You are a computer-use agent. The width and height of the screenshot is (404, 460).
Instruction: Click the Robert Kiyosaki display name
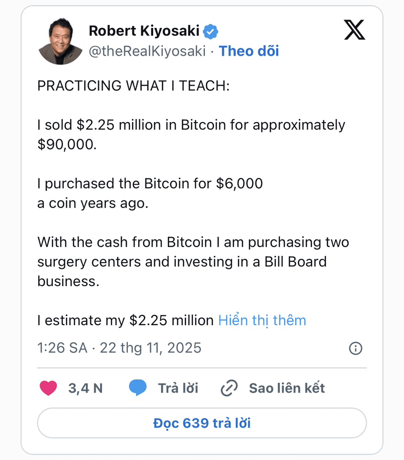[144, 31]
